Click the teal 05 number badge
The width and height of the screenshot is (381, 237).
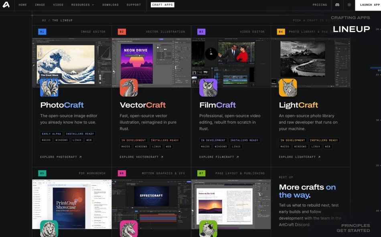point(42,173)
